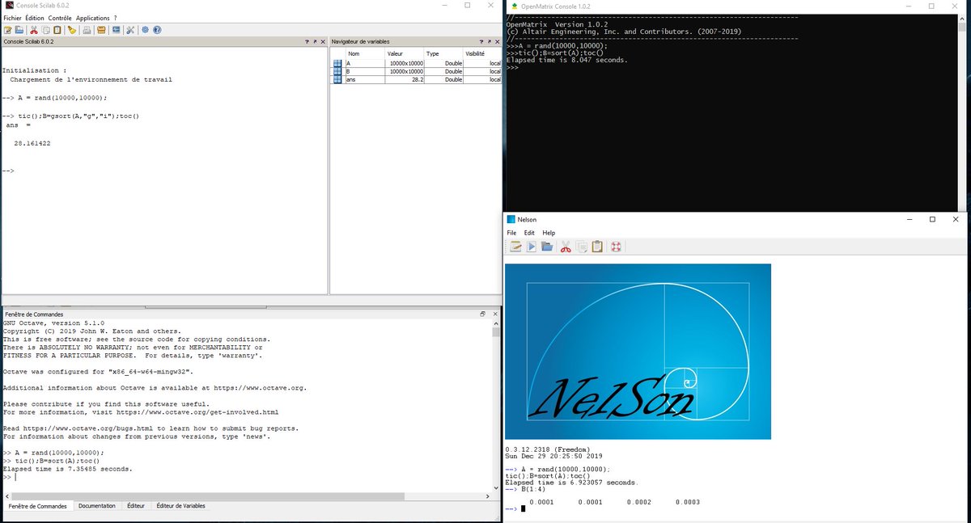Undock the Console Scilab 6.0.2 panel

click(x=315, y=42)
